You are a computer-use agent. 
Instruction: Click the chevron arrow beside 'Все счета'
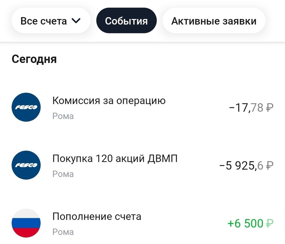76,21
